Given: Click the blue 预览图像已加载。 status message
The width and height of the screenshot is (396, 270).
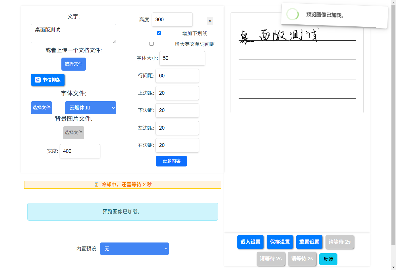Looking at the screenshot, I should (x=123, y=212).
